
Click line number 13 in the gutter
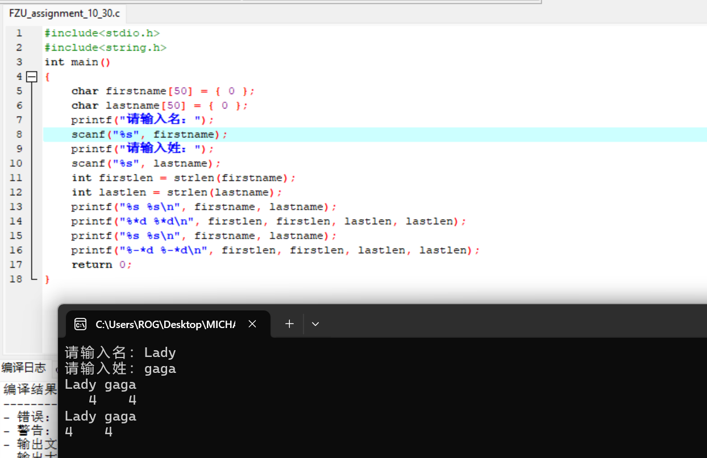(16, 207)
